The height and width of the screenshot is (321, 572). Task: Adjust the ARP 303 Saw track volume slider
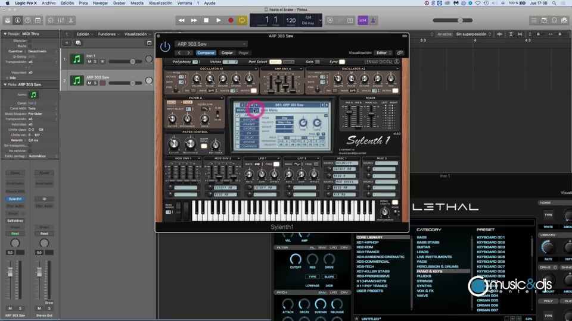pyautogui.click(x=126, y=83)
